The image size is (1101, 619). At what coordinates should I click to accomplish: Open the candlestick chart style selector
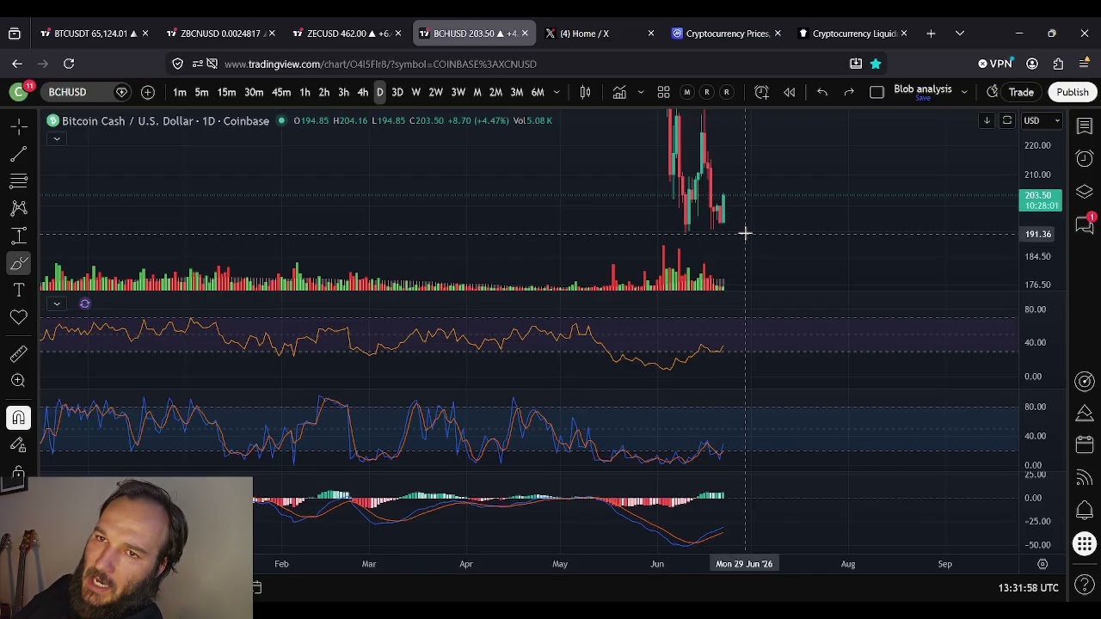(x=585, y=92)
